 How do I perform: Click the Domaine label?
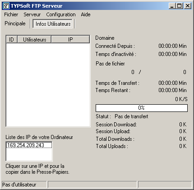pos(105,38)
